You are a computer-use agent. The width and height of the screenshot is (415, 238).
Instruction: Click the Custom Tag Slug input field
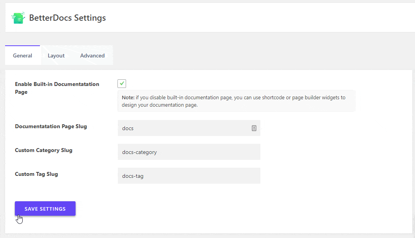pos(189,175)
